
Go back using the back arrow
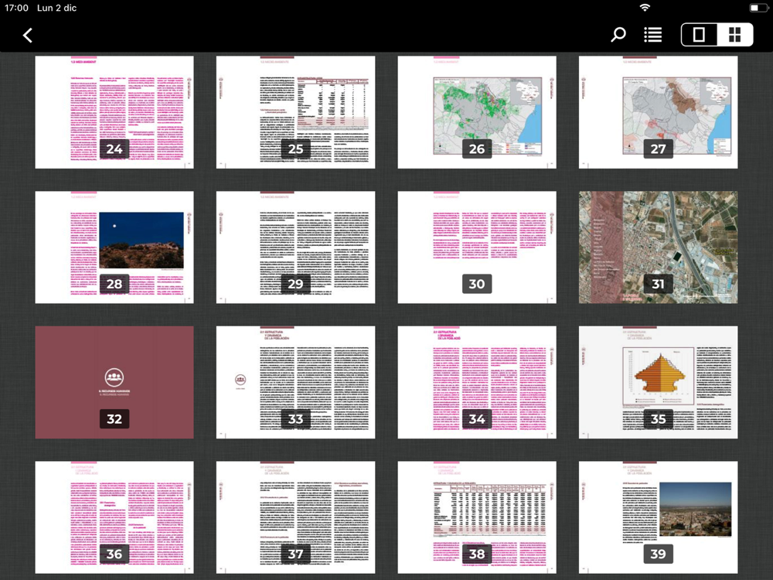(x=28, y=35)
